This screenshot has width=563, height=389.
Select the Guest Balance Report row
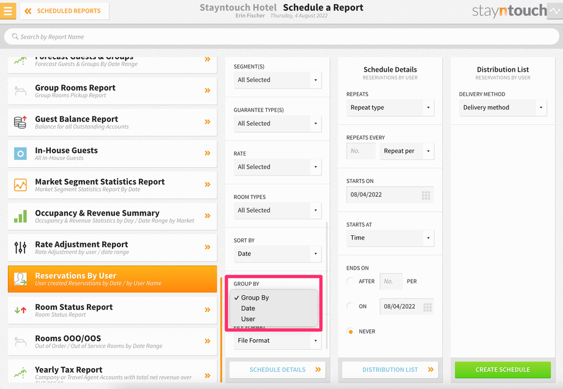113,123
